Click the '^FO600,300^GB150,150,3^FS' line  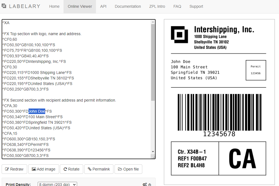tap(29, 139)
